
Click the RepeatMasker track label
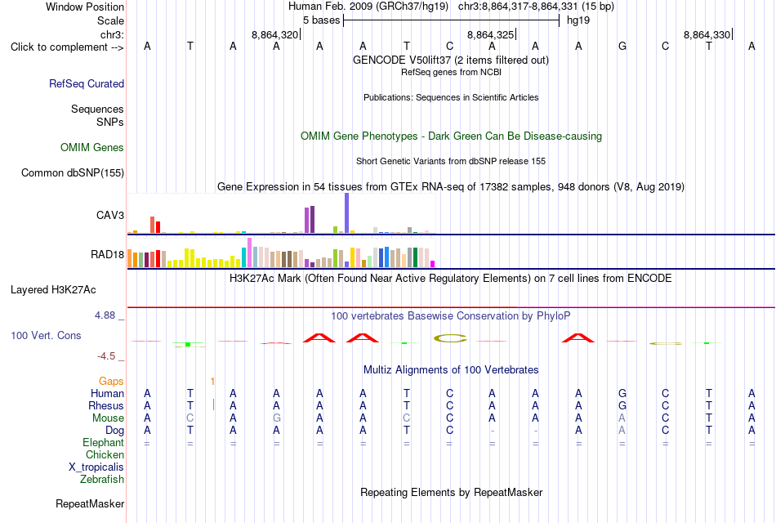[90, 503]
